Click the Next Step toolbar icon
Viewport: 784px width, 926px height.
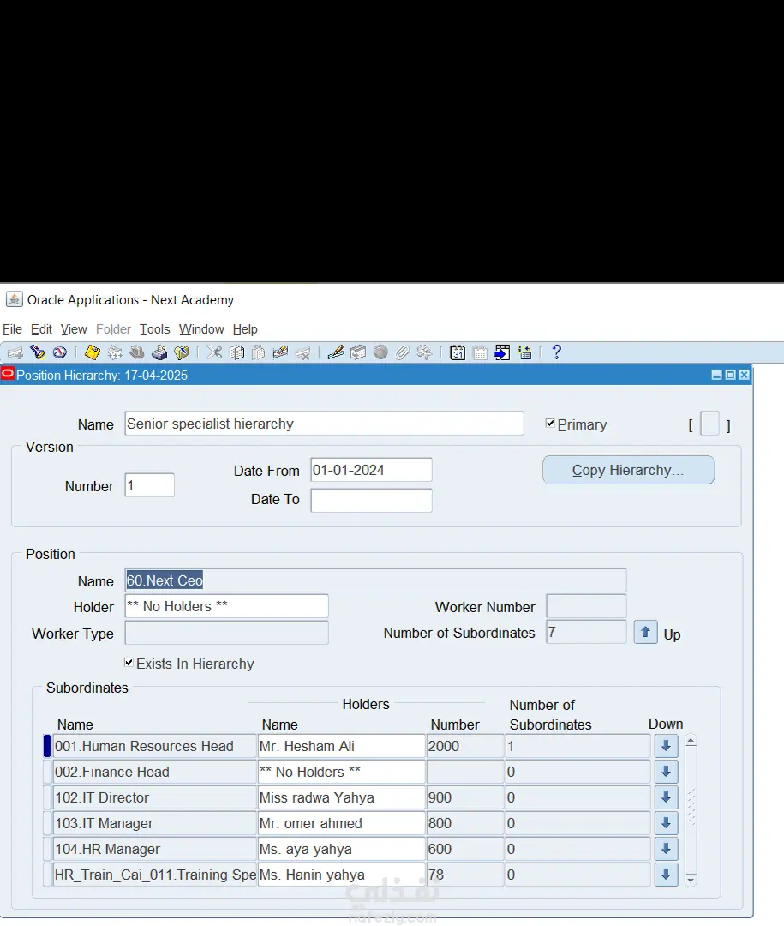tap(115, 353)
